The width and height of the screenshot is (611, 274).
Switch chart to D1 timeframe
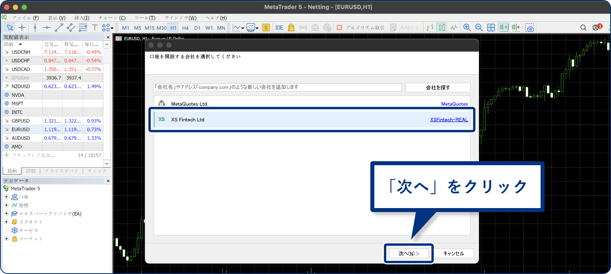197,28
